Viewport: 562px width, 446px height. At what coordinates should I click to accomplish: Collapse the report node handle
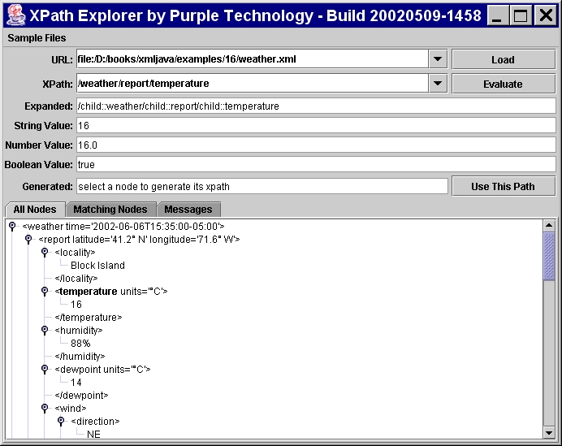click(x=28, y=240)
